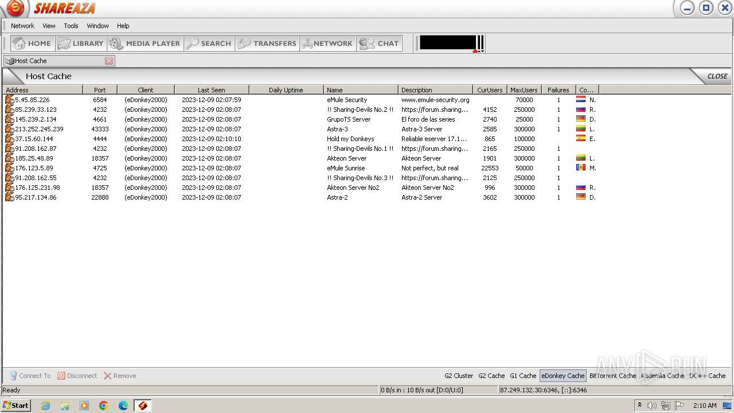Select the 'www.emule-security.org' description cell

coord(435,100)
